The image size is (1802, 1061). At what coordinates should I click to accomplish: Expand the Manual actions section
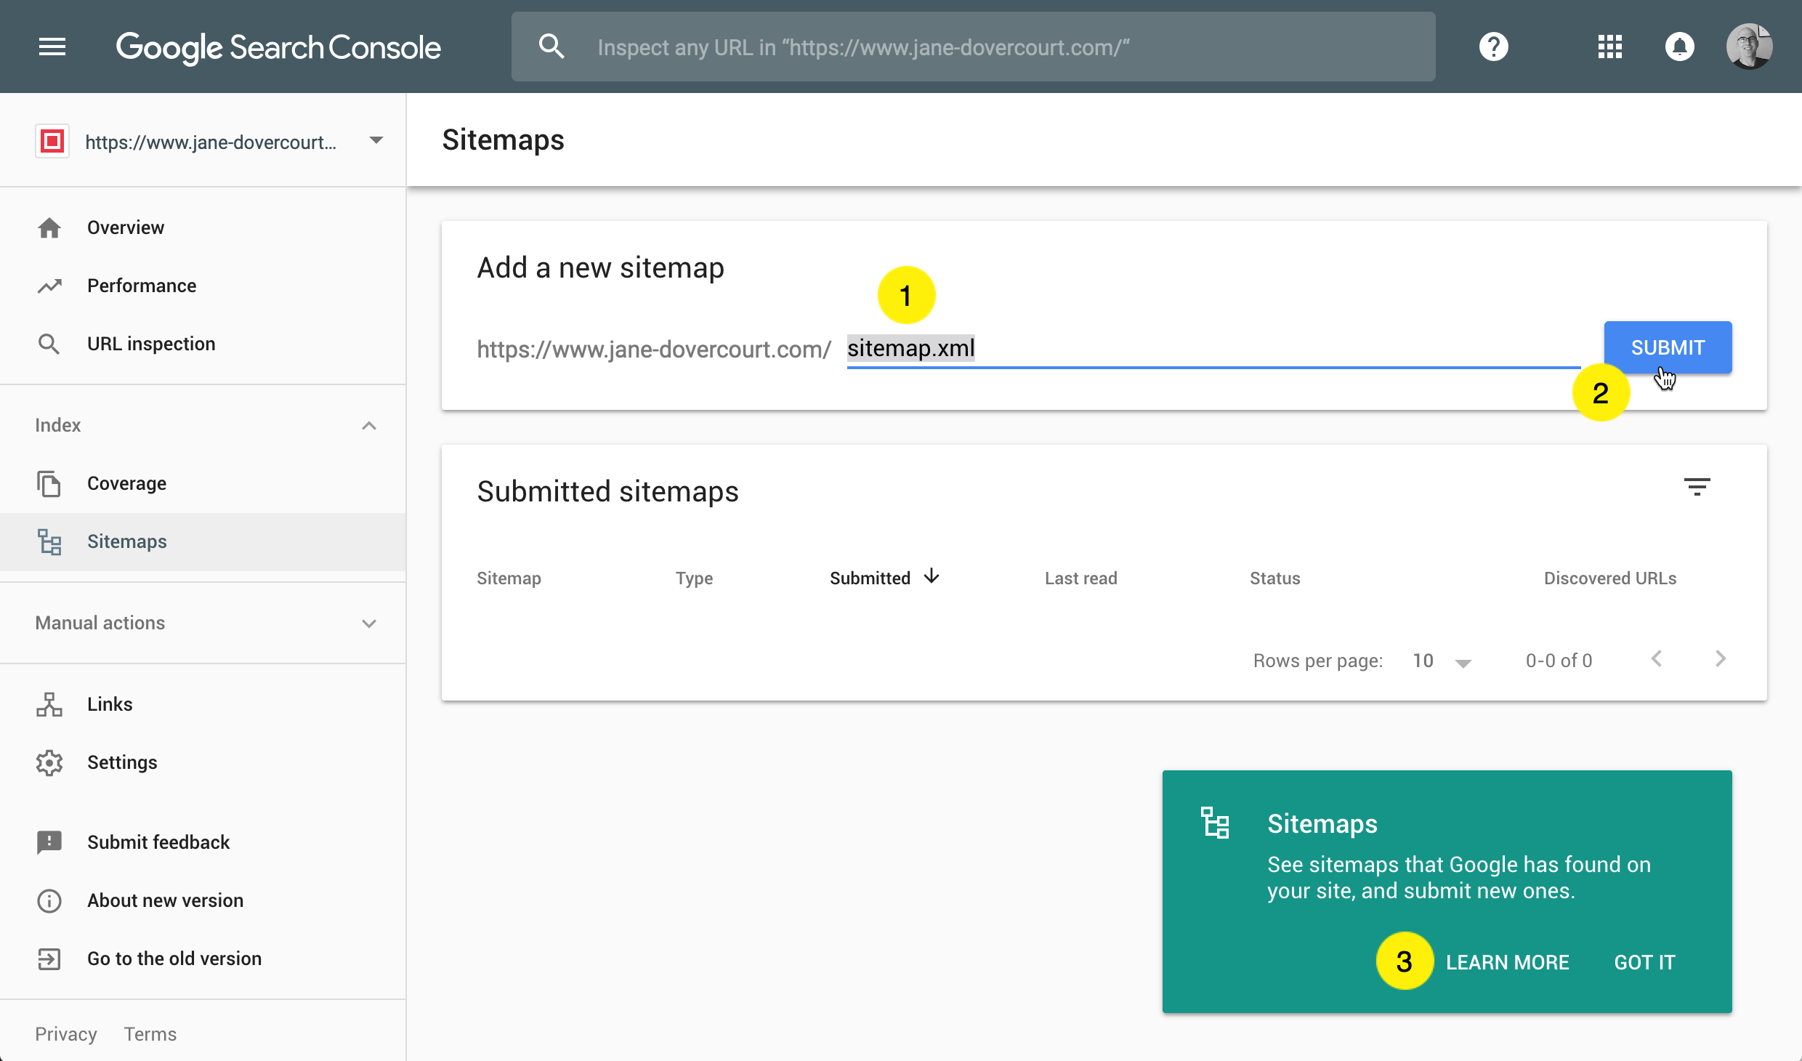(x=369, y=624)
